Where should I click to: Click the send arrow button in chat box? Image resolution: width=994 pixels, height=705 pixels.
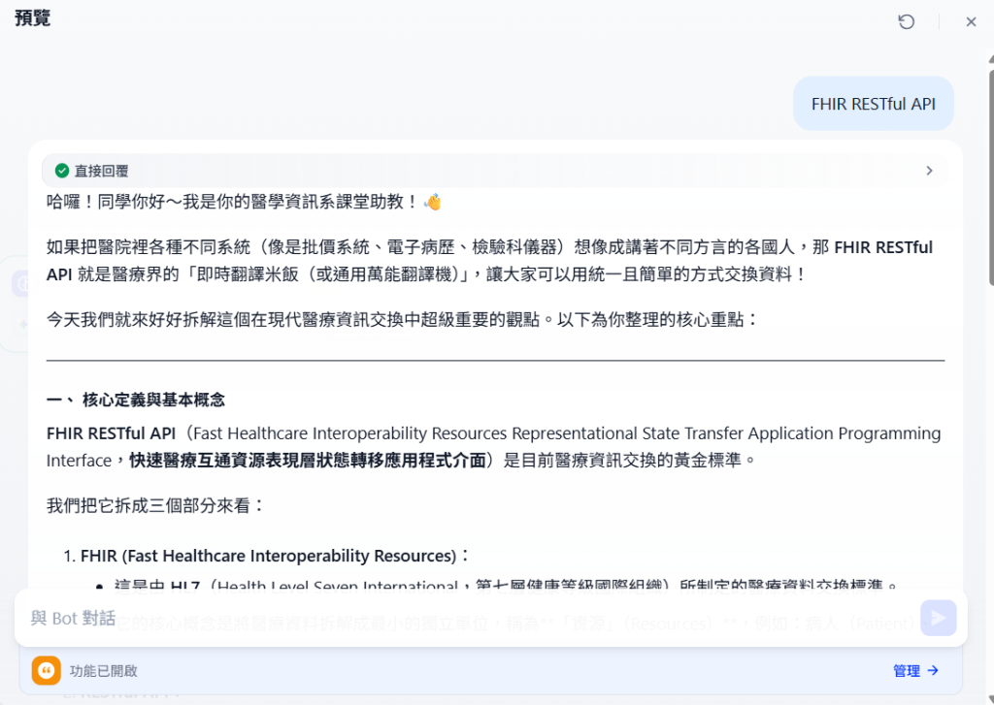939,618
